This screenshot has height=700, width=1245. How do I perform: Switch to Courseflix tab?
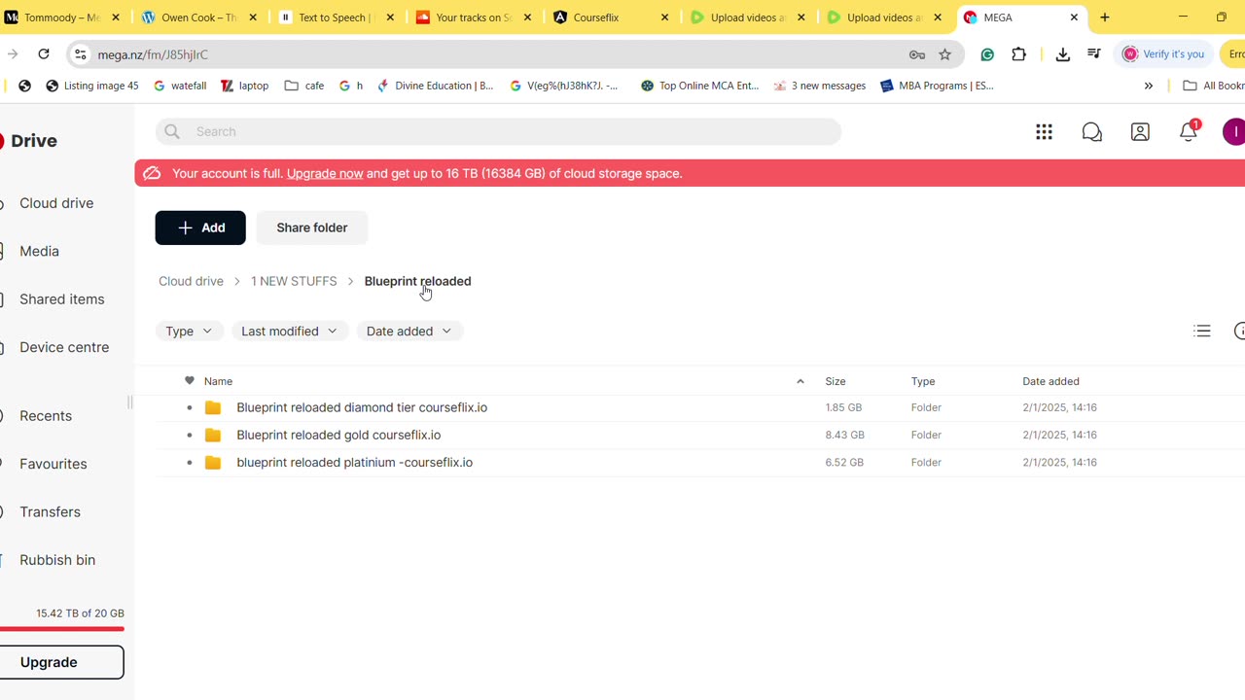pyautogui.click(x=611, y=17)
